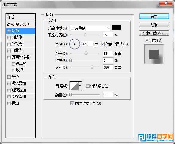Open the 混合模式 正片叠底 dropdown
Screen dimensions: 175x144
tap(90, 28)
